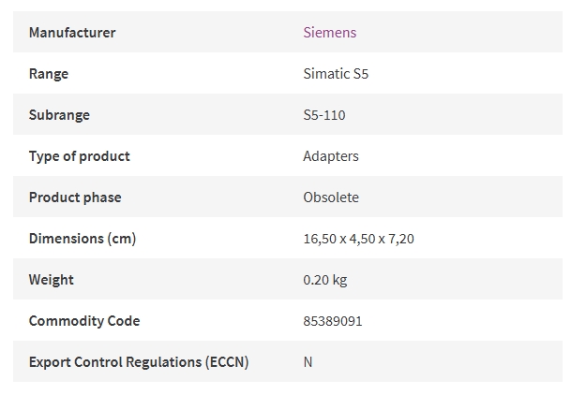571x395 pixels.
Task: Select the Simatic S5 range value
Action: pyautogui.click(x=336, y=74)
